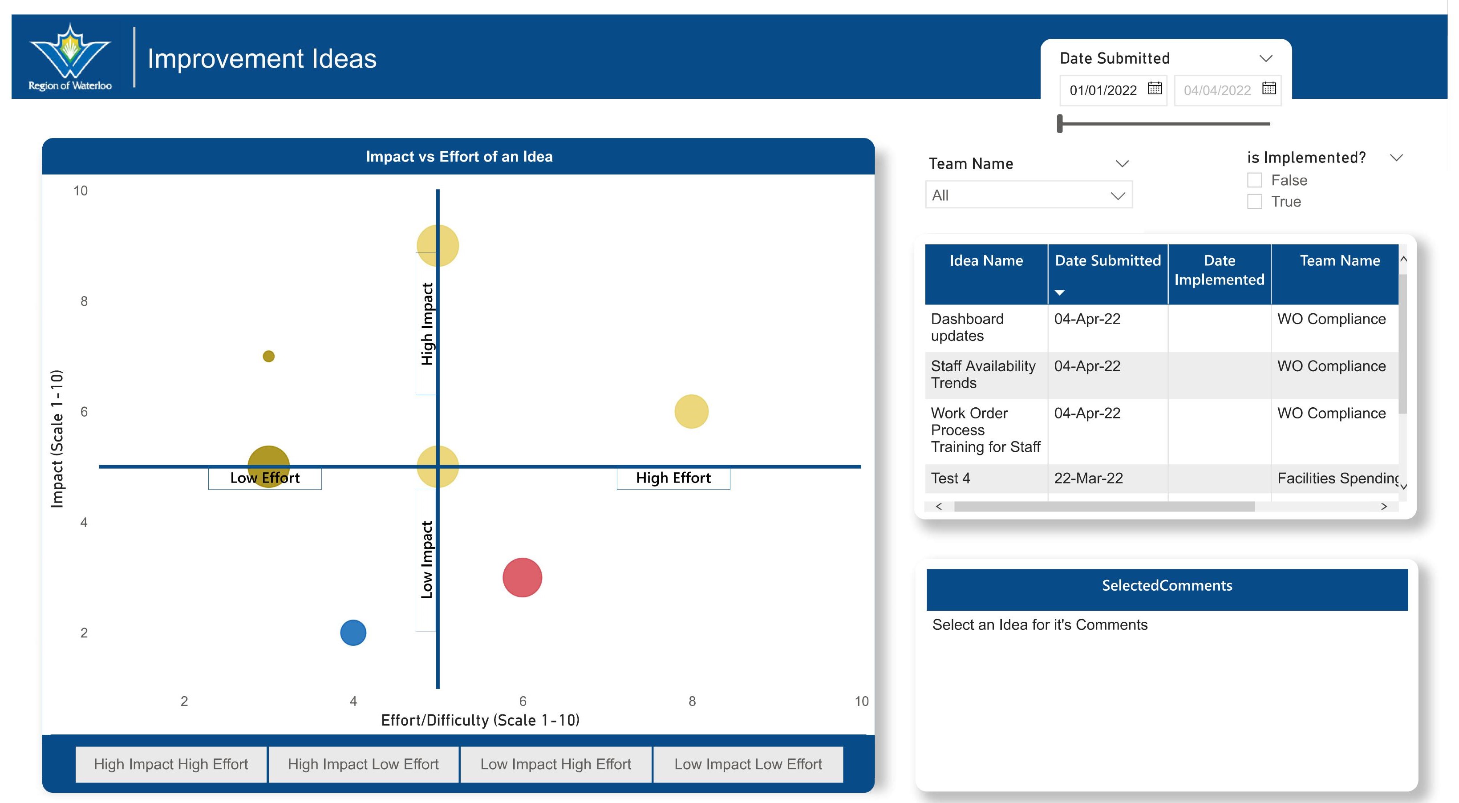
Task: Collapse the Date Submitted slicer chevron
Action: point(1265,58)
